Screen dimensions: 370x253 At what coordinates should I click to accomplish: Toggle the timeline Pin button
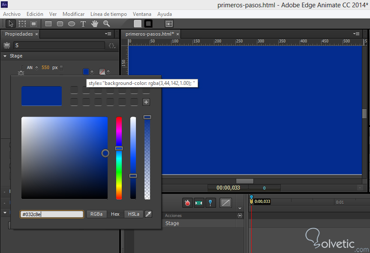[x=211, y=203]
